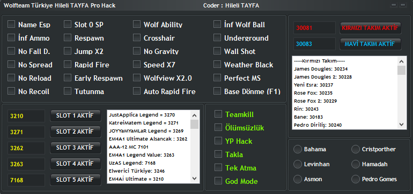Click weapon list scroll up arrow
The image size is (413, 194).
pyautogui.click(x=195, y=115)
